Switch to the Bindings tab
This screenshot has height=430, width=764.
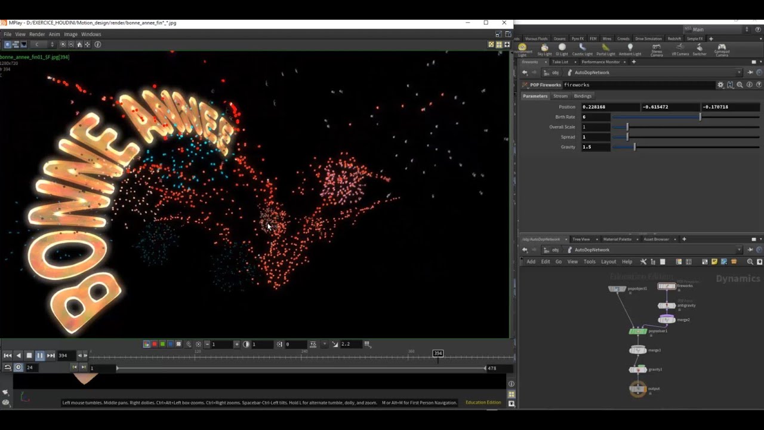583,96
